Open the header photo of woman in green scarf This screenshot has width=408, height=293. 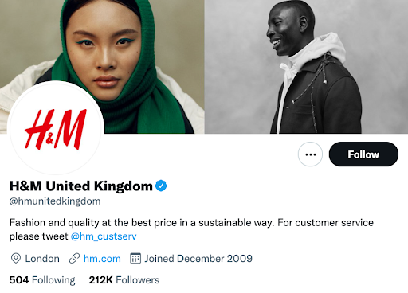pyautogui.click(x=102, y=53)
